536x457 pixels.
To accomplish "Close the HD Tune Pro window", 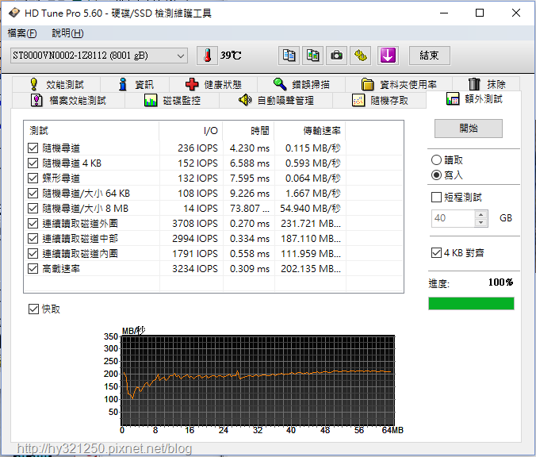I will [x=516, y=13].
